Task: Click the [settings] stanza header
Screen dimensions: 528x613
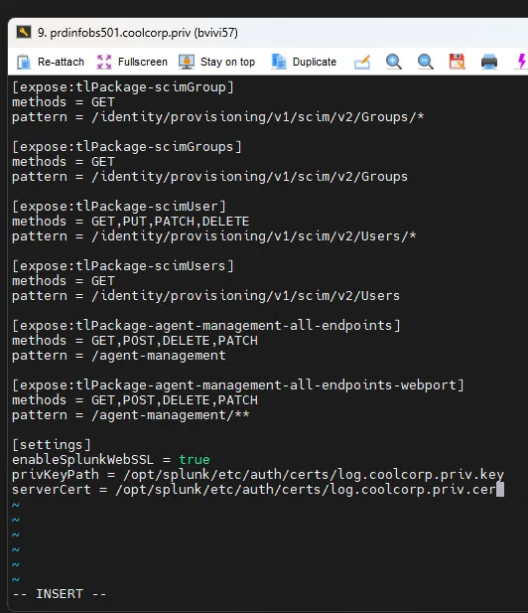Action: tap(52, 444)
